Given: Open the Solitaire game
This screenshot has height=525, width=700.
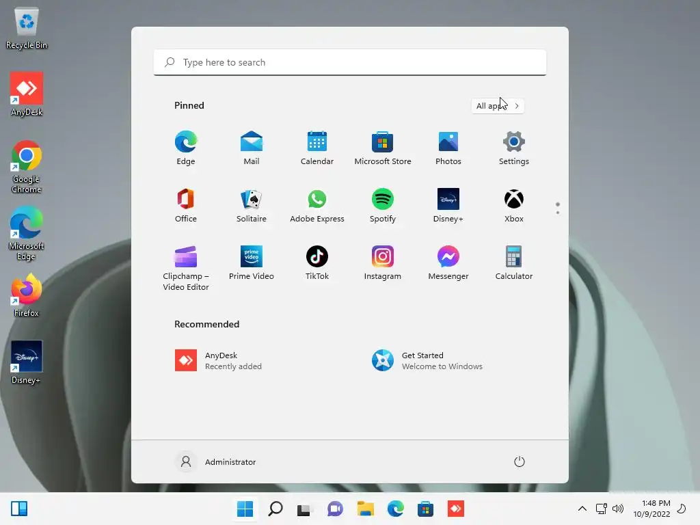Looking at the screenshot, I should [x=252, y=205].
